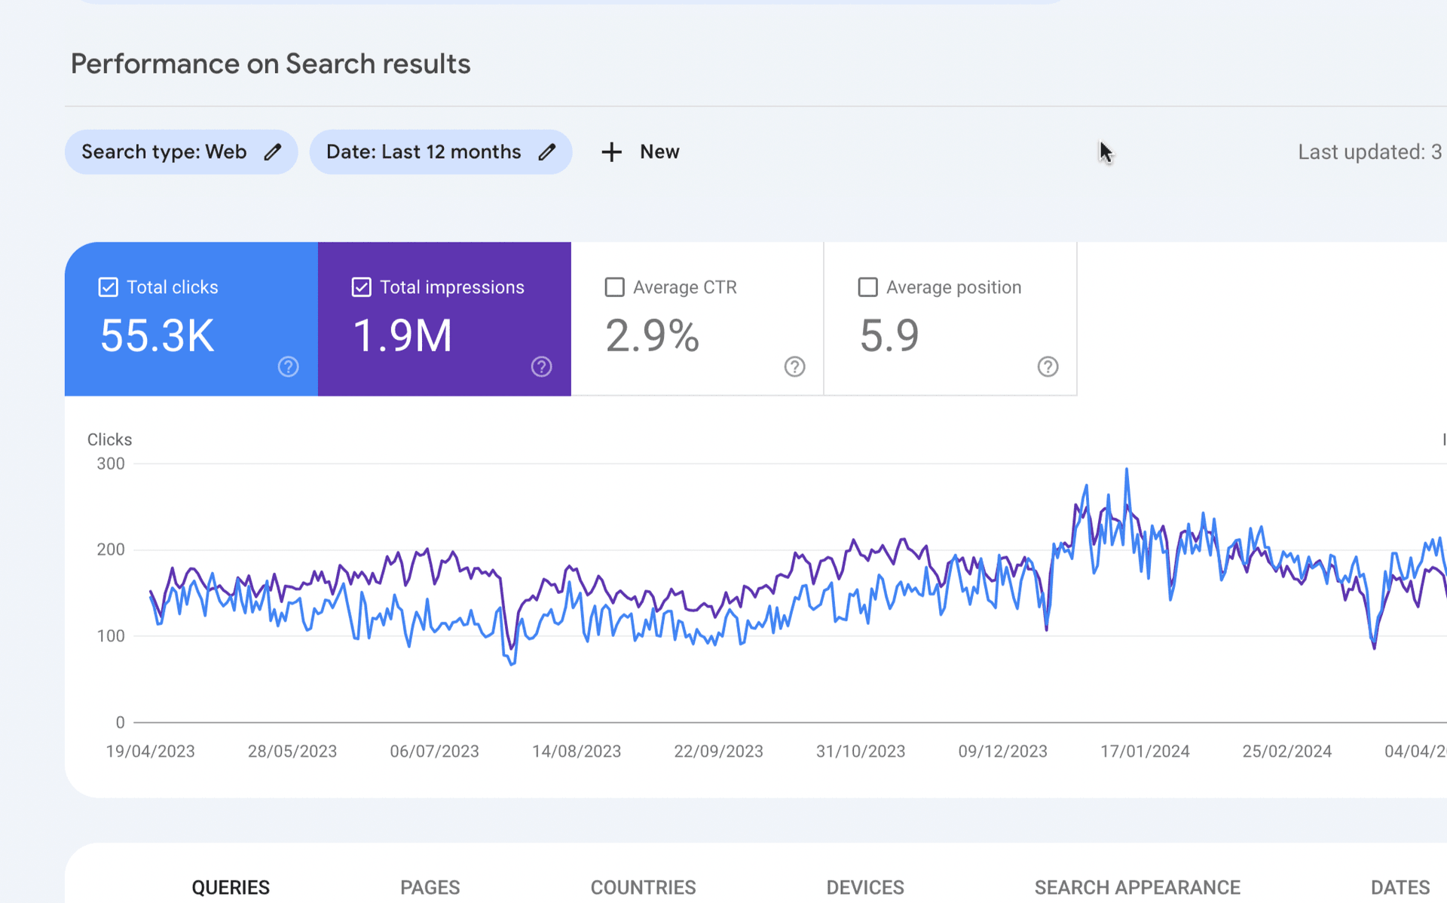Click the Search type: Web filter chip
Viewport: 1447px width, 903px height.
coord(181,152)
